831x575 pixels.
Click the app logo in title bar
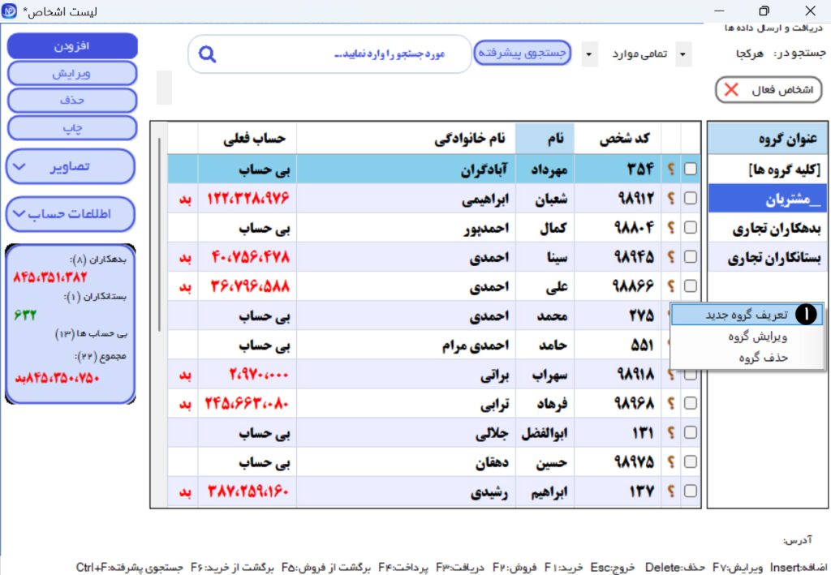(9, 11)
